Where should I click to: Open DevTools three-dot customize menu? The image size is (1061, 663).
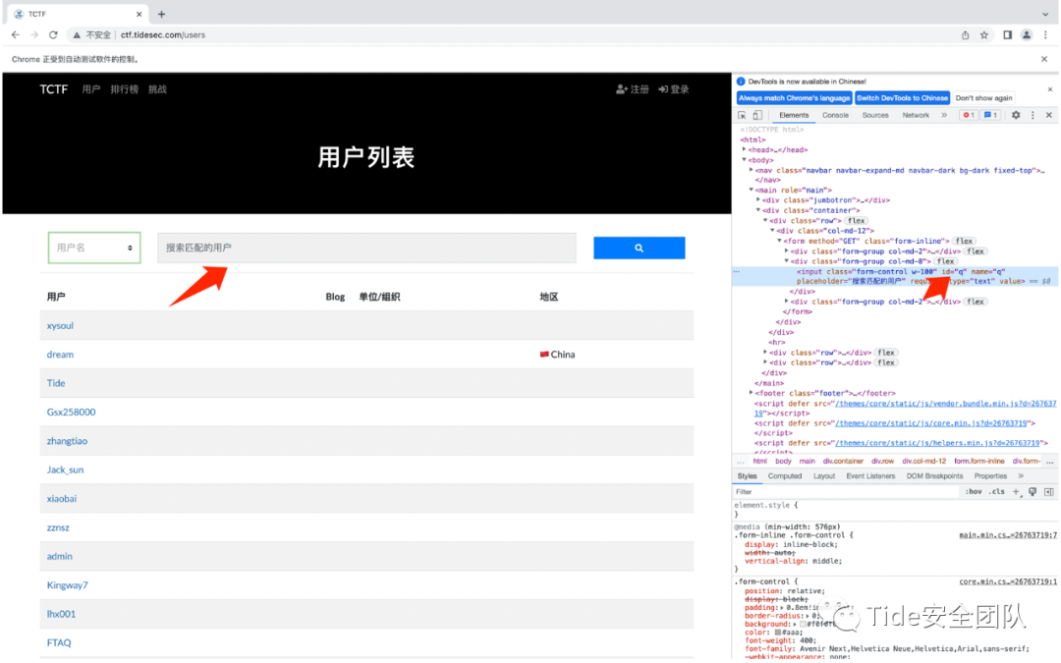point(1033,115)
